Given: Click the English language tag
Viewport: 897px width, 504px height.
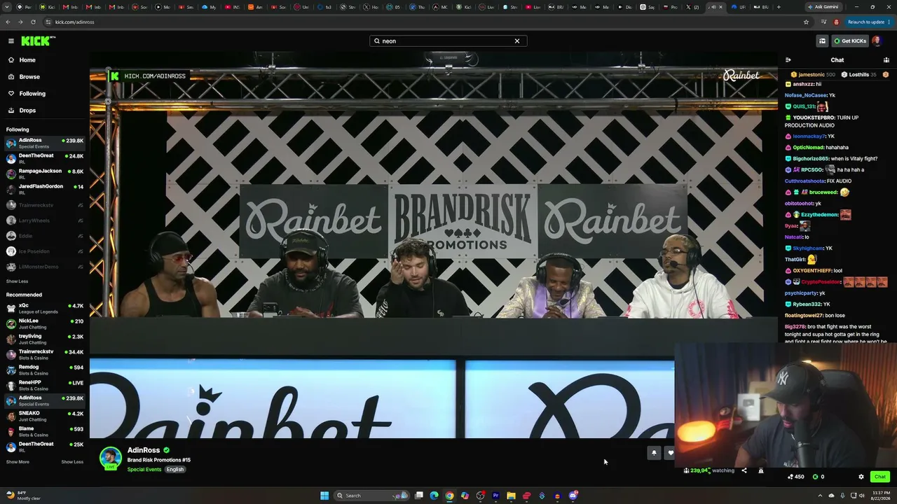Looking at the screenshot, I should click(x=175, y=470).
